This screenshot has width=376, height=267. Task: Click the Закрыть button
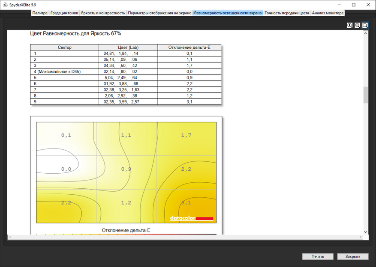coord(353,256)
